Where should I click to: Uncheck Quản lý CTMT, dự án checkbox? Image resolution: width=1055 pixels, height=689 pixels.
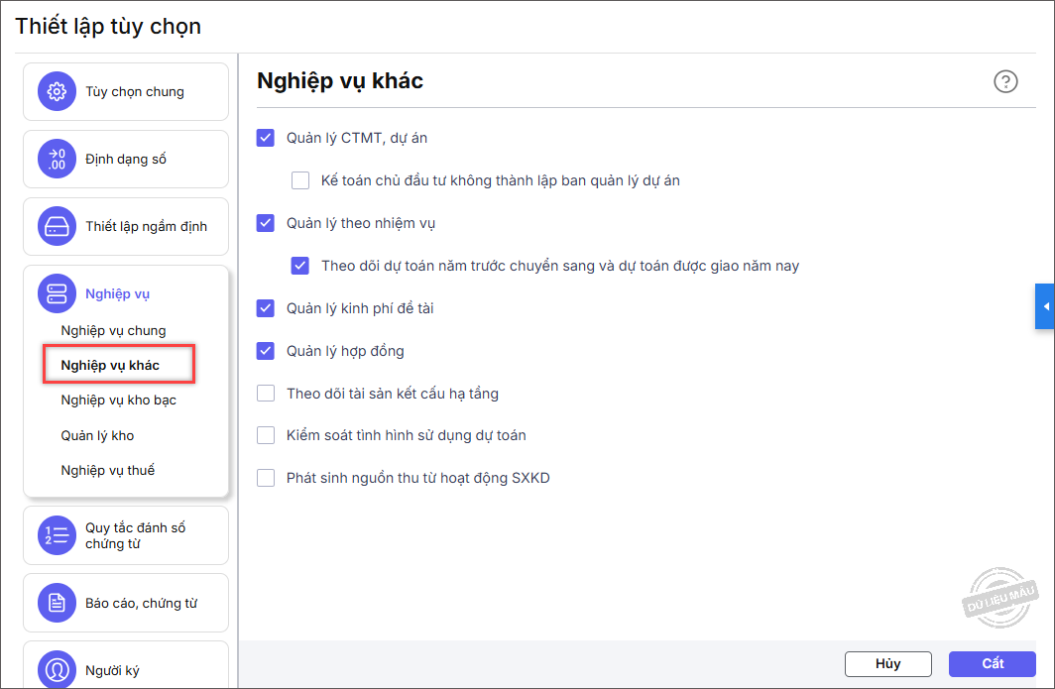click(265, 138)
